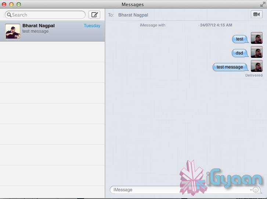Focus the Search input field

pyautogui.click(x=48, y=15)
